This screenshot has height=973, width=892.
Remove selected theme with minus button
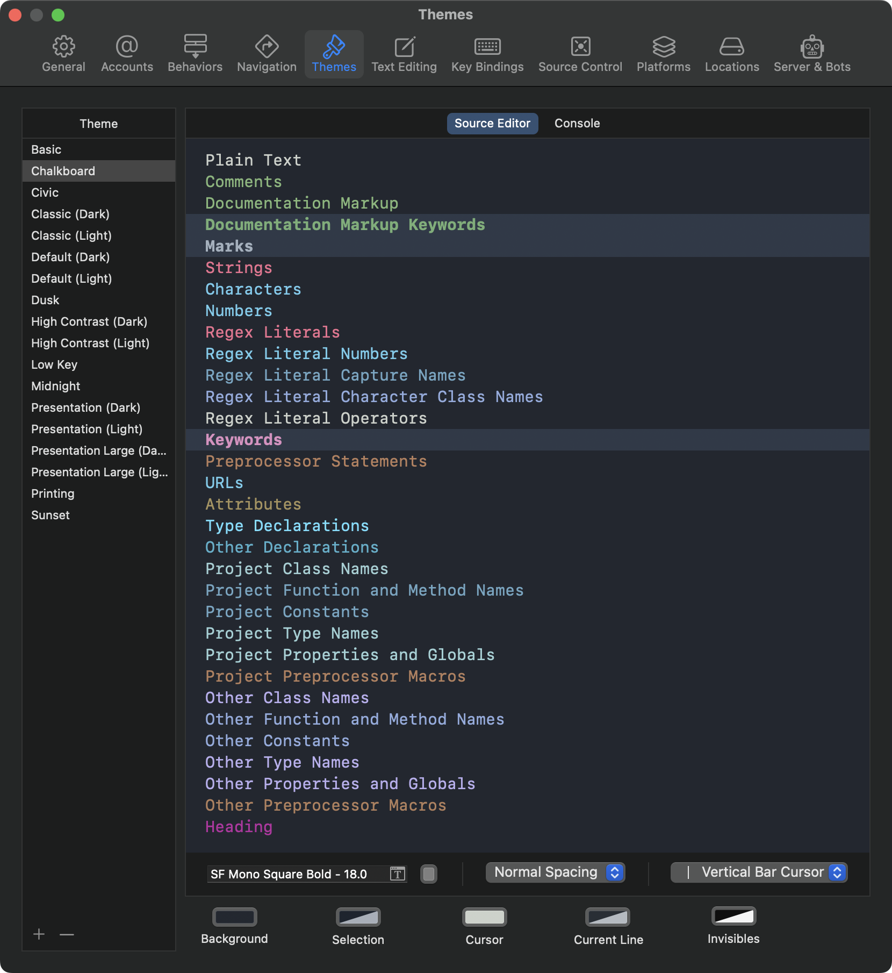(x=67, y=934)
